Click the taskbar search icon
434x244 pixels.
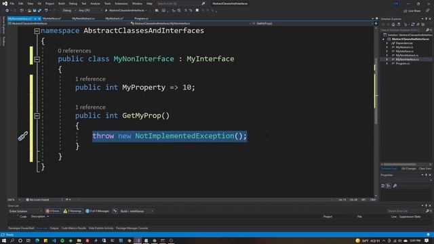click(12, 241)
